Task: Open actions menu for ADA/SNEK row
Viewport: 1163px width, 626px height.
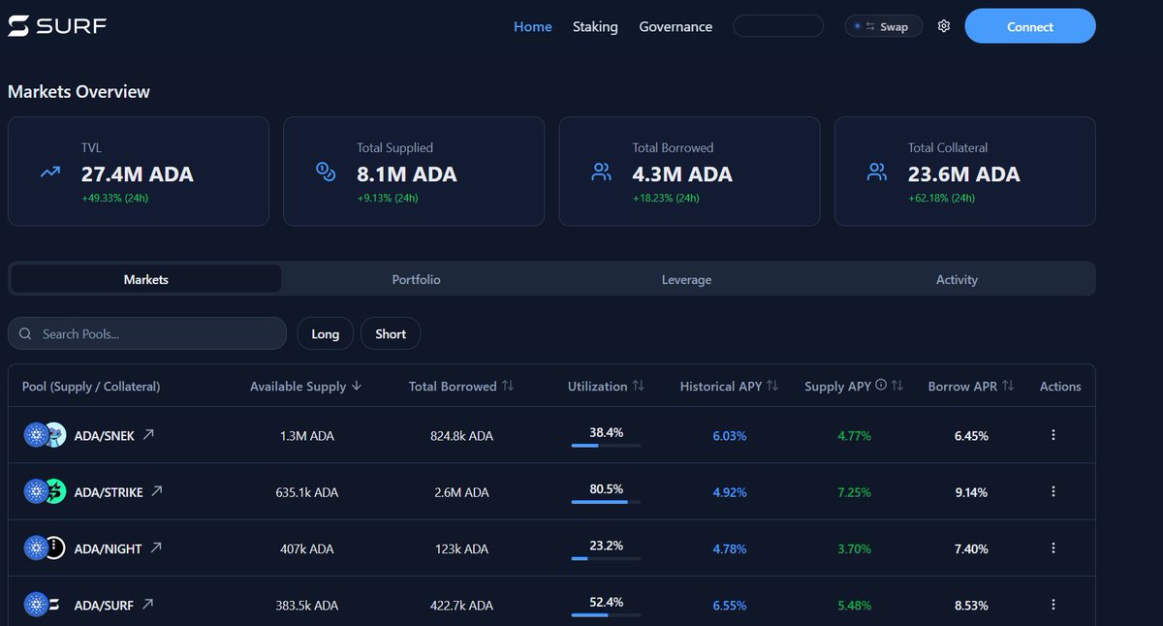Action: (1053, 435)
